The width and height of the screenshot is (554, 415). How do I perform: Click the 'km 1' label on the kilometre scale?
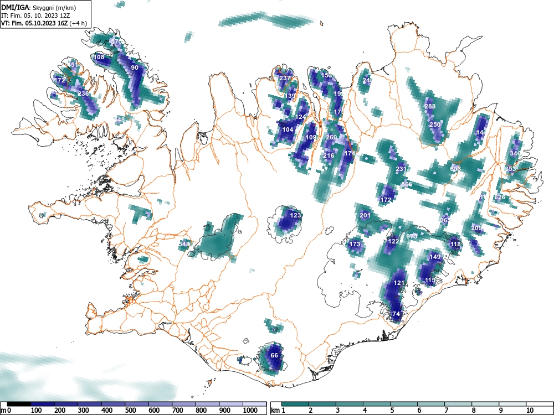tap(279, 411)
